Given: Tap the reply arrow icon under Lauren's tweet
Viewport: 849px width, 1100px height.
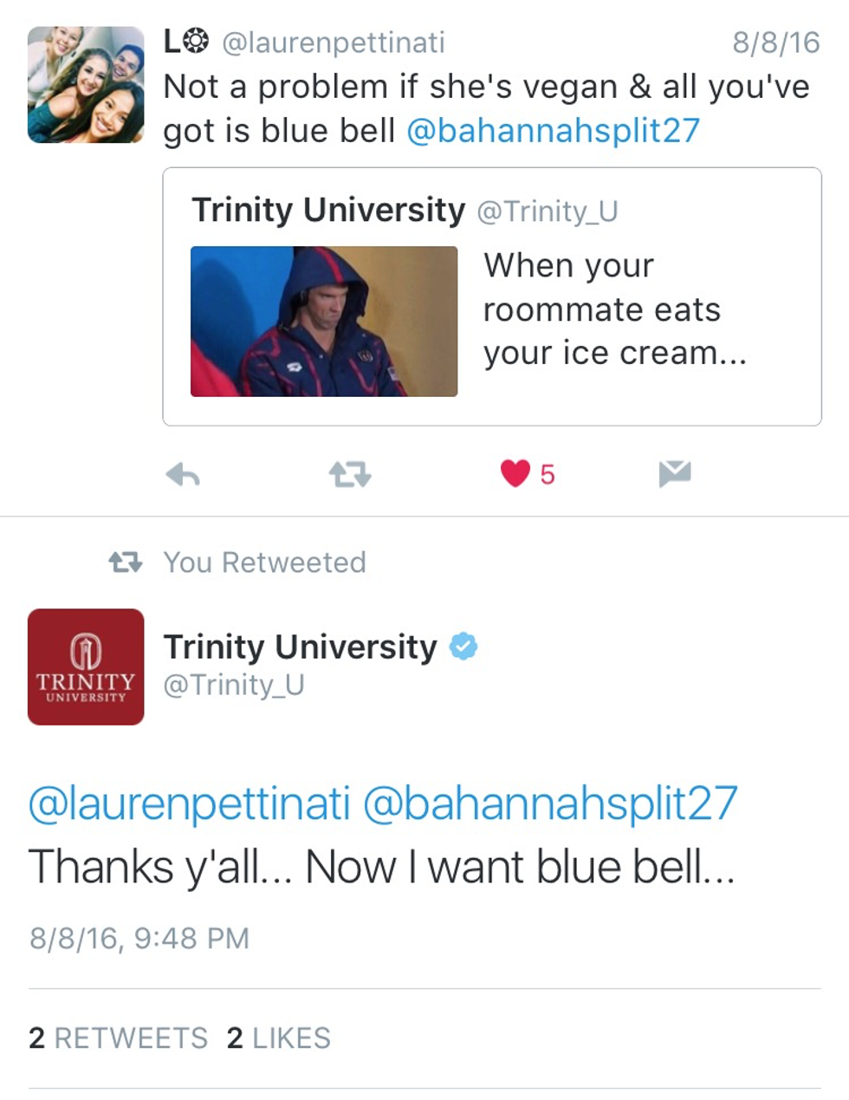Looking at the screenshot, I should tap(183, 474).
